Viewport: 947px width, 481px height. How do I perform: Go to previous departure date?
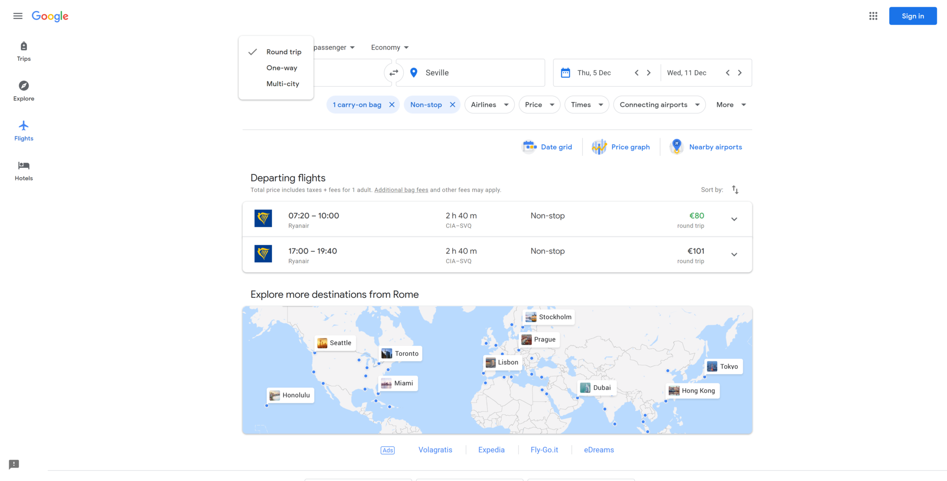click(637, 73)
